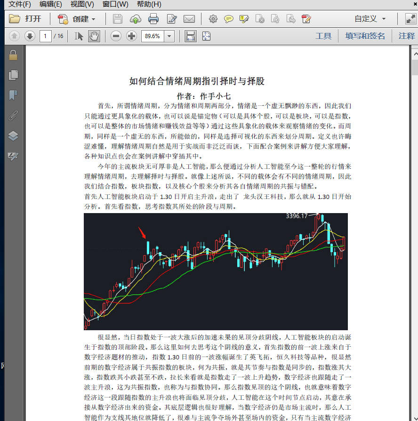Open the 视图(V) menu
418x421 pixels.
coord(82,4)
